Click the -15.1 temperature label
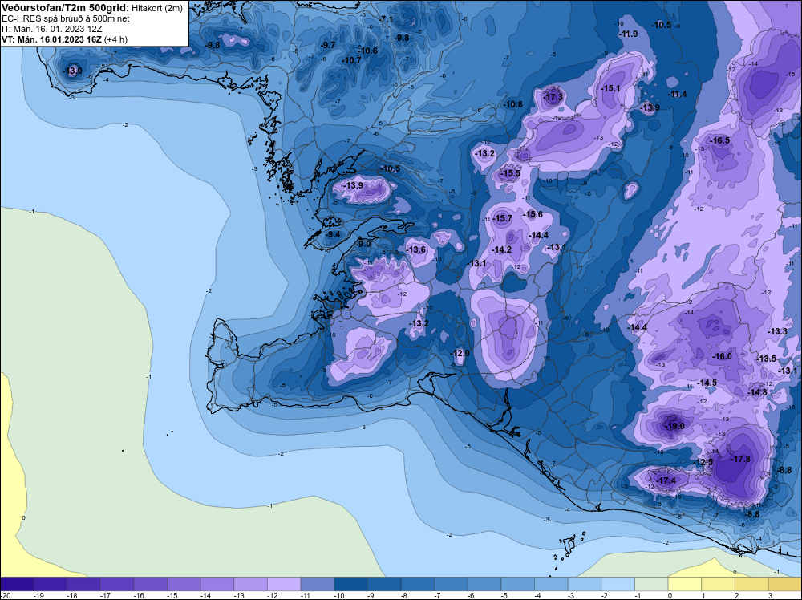The image size is (802, 600). (610, 88)
